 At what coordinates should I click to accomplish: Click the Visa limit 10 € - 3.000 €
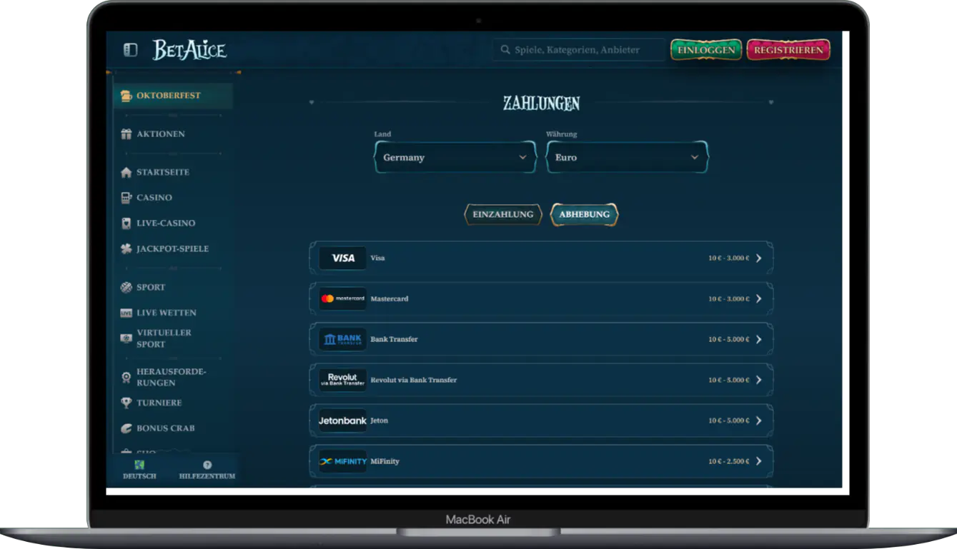tap(729, 258)
